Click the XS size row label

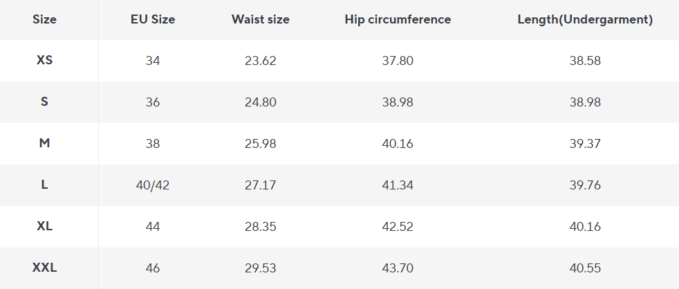coord(44,60)
